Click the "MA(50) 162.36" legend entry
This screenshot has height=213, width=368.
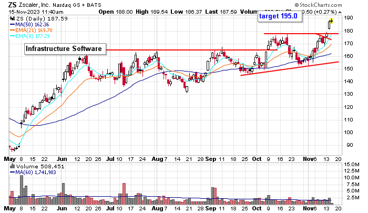pos(32,25)
